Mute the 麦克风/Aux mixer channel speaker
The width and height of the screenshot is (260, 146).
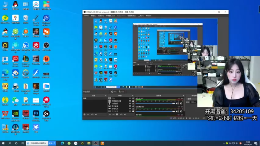[x=177, y=103]
